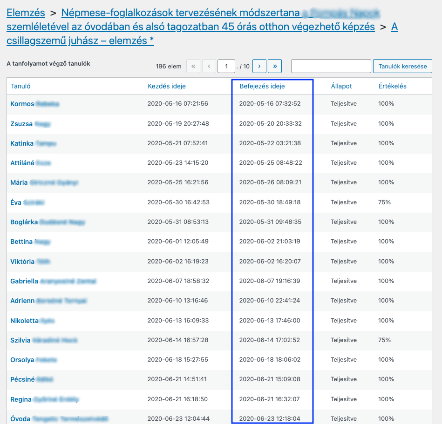Viewport: 442px width, 424px height.
Task: Open student Boglárka profile link
Action: tap(48, 222)
